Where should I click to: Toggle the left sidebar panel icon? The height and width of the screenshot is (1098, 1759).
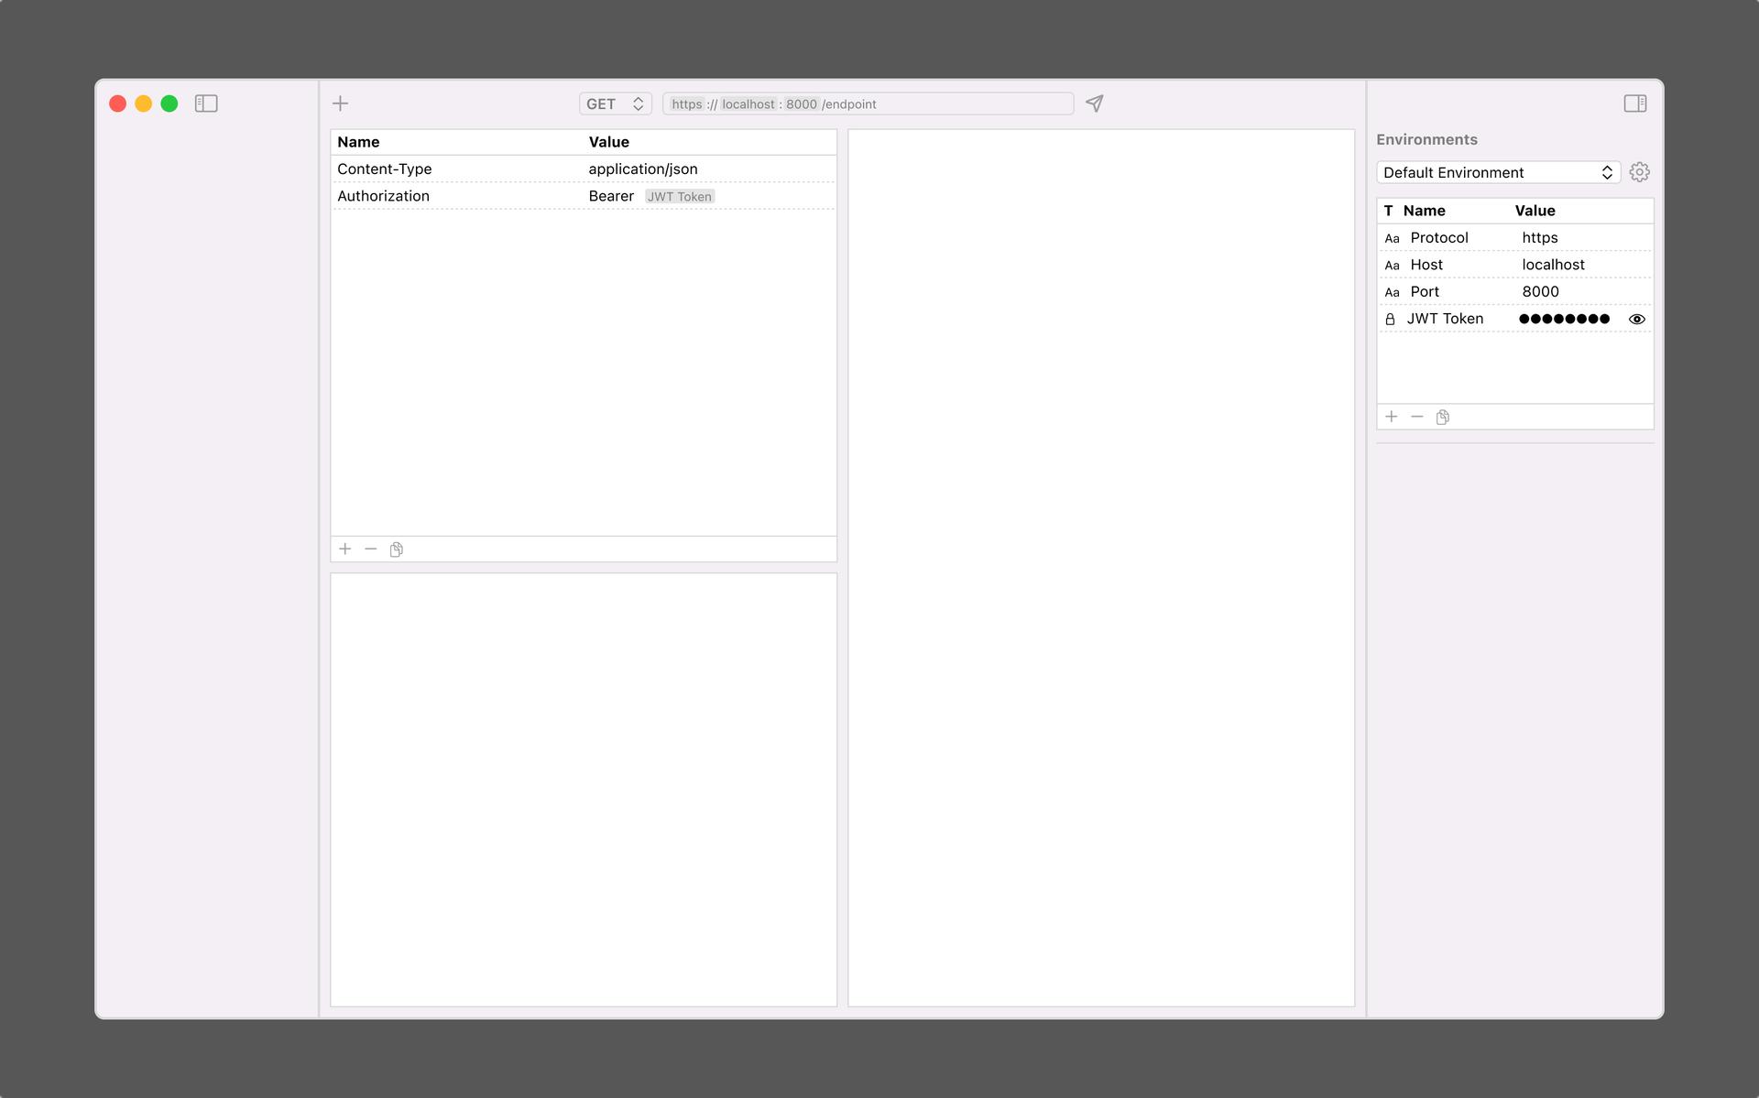(x=206, y=103)
